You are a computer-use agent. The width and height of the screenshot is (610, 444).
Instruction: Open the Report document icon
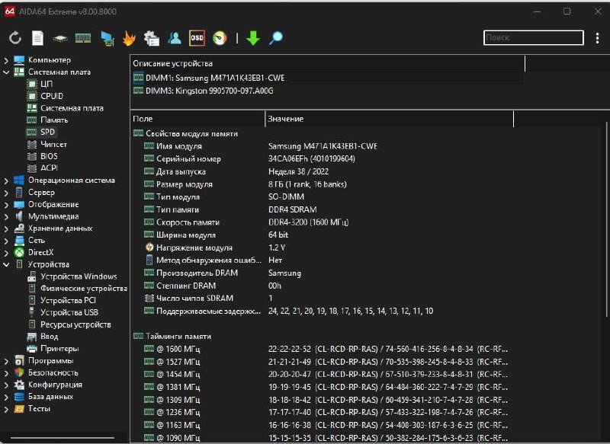(37, 38)
